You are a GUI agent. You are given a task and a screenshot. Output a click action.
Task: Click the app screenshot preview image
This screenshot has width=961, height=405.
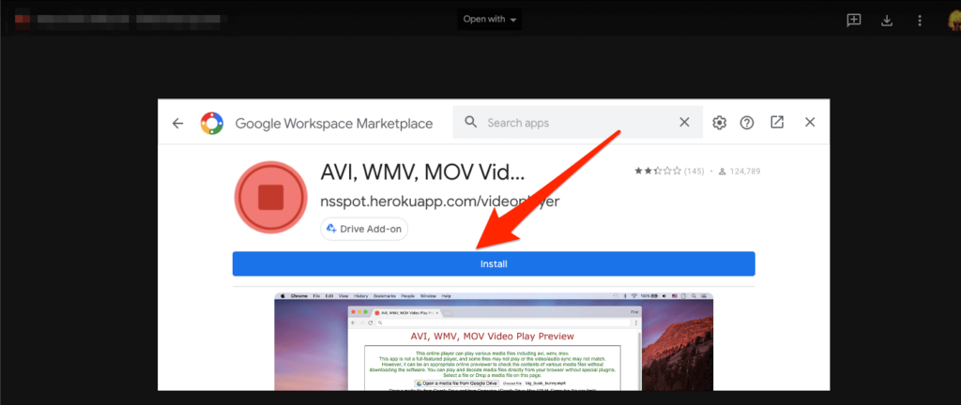click(494, 341)
